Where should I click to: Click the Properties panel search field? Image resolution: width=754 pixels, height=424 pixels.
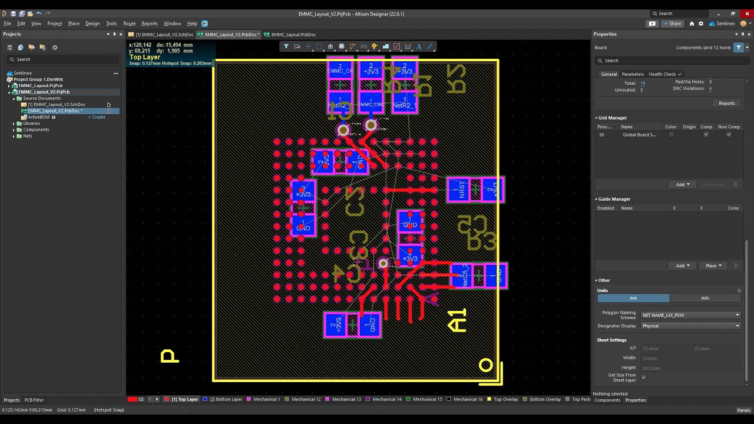point(672,61)
